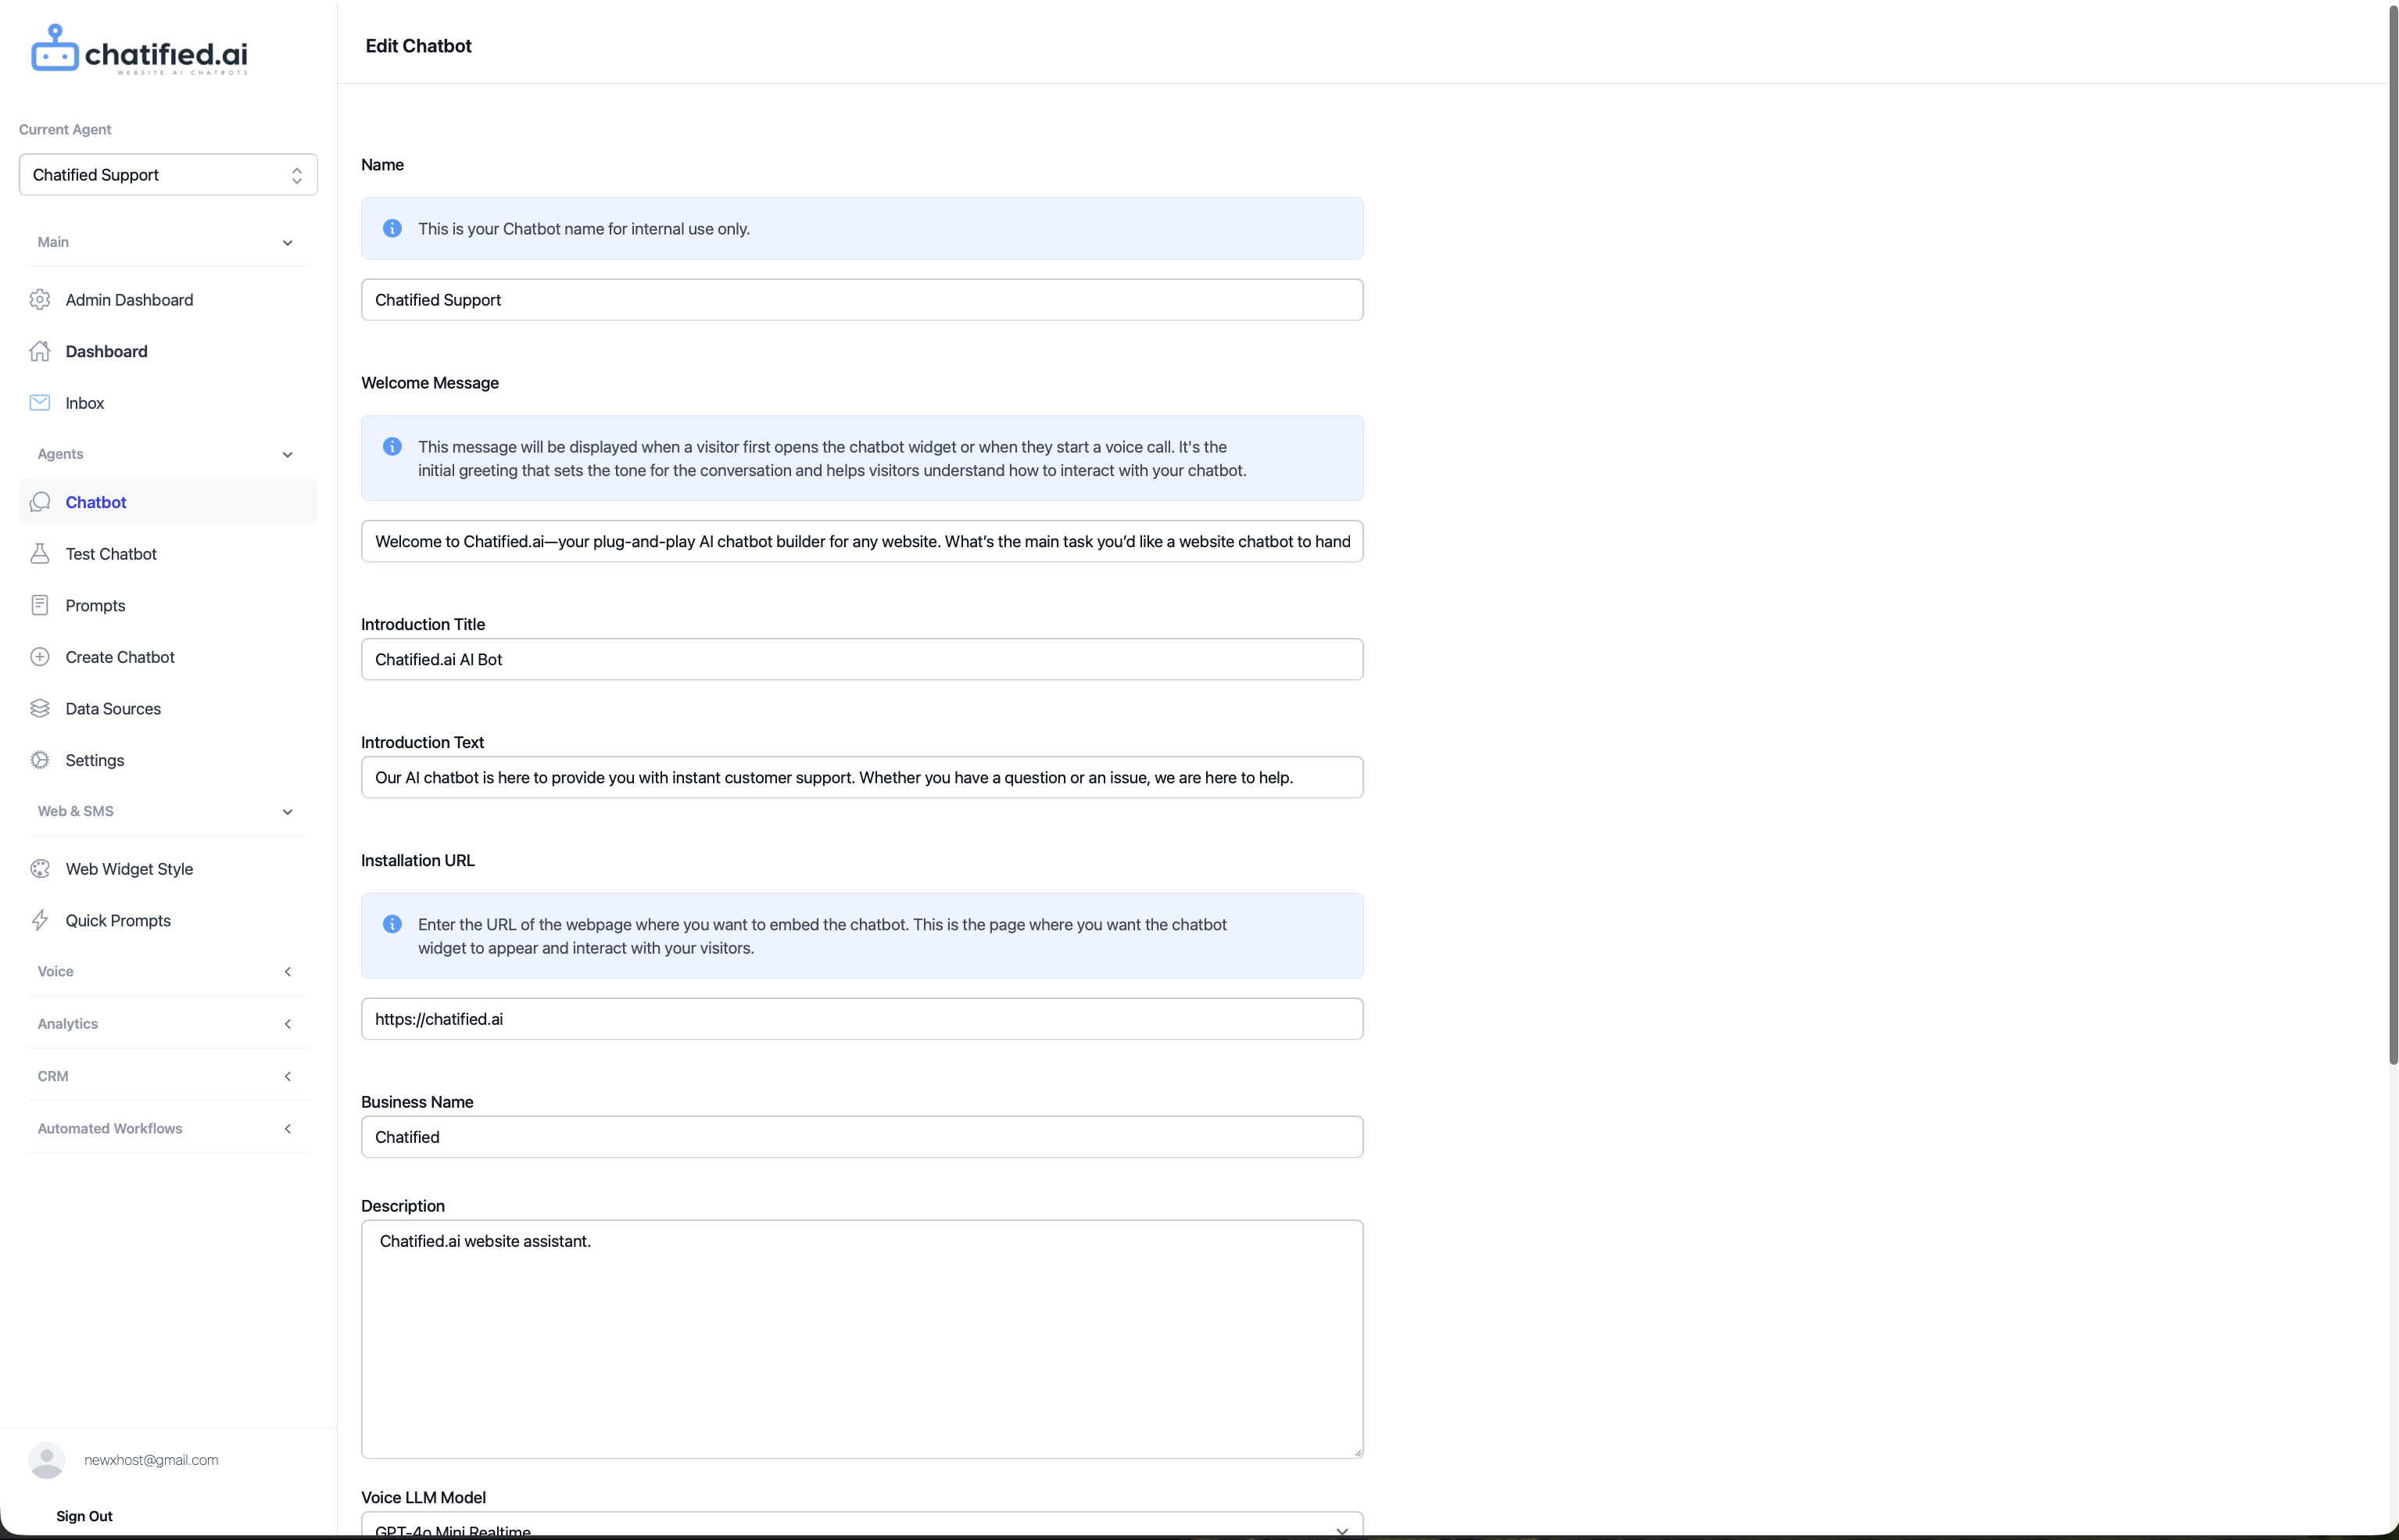Image resolution: width=2399 pixels, height=1540 pixels.
Task: Click the Quick Prompts lightning icon
Action: tap(40, 920)
